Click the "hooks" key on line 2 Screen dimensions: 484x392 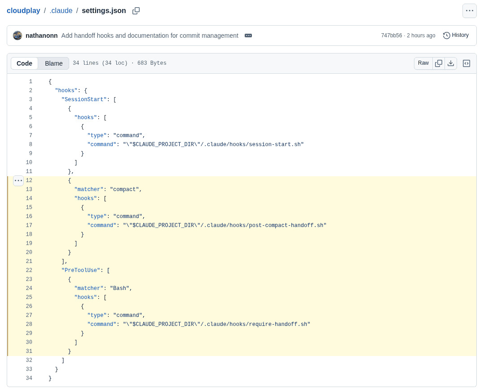(66, 90)
